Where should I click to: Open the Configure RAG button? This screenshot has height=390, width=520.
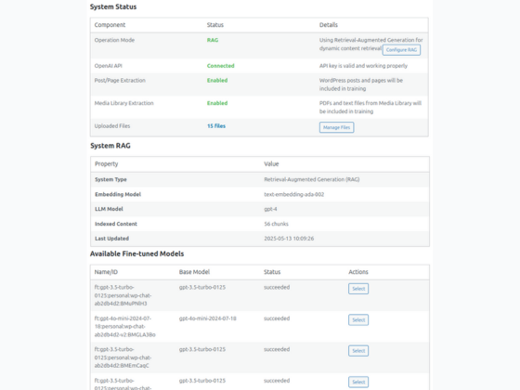pos(401,50)
